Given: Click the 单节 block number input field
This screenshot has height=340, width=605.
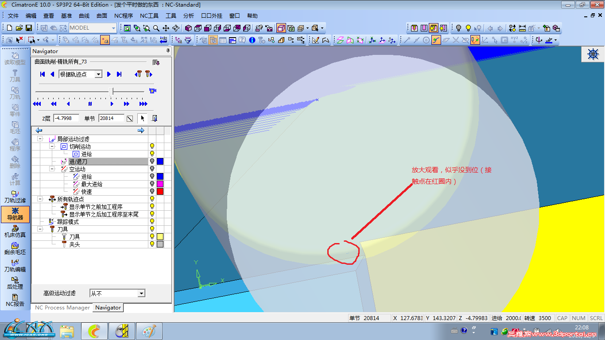Looking at the screenshot, I should pos(111,118).
